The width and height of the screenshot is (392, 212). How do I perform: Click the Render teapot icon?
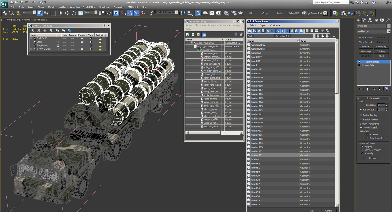point(240,13)
